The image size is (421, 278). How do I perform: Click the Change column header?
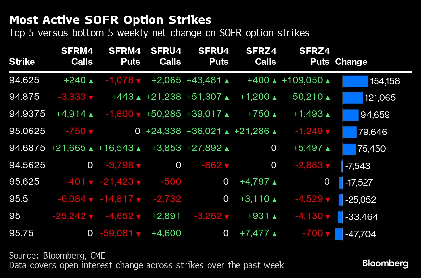pos(351,62)
